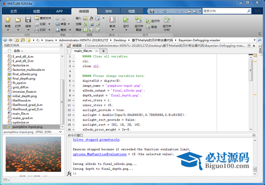This screenshot has height=185, width=265.
Task: Click the New (新建) file icon
Action: 7,20
